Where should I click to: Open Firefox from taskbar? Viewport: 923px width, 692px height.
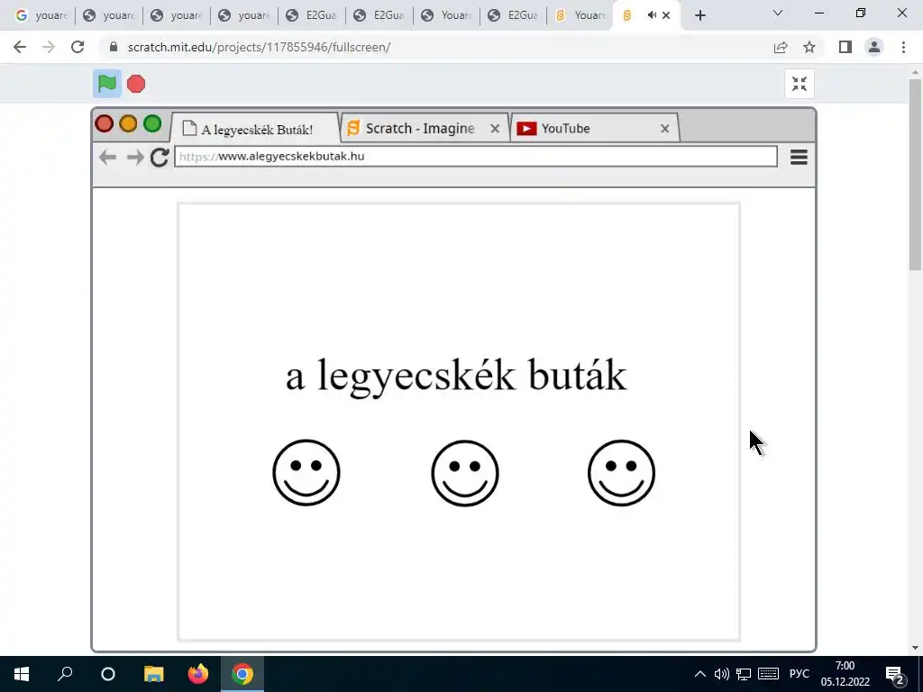point(197,674)
